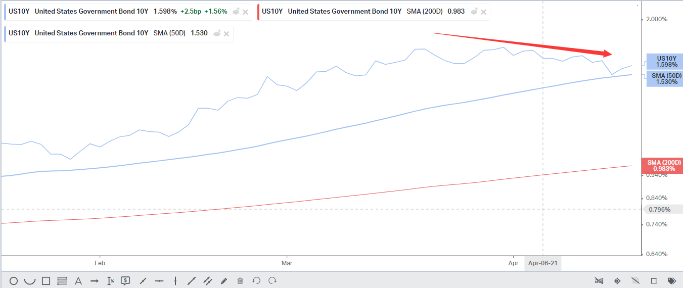Click the 0.640% y-axis value
This screenshot has width=683, height=288.
point(657,254)
